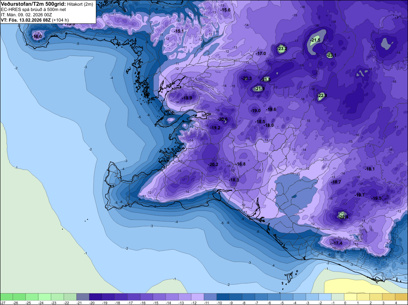Select the dark purple -20 legend swatch
This screenshot has height=305, width=408.
point(95,297)
